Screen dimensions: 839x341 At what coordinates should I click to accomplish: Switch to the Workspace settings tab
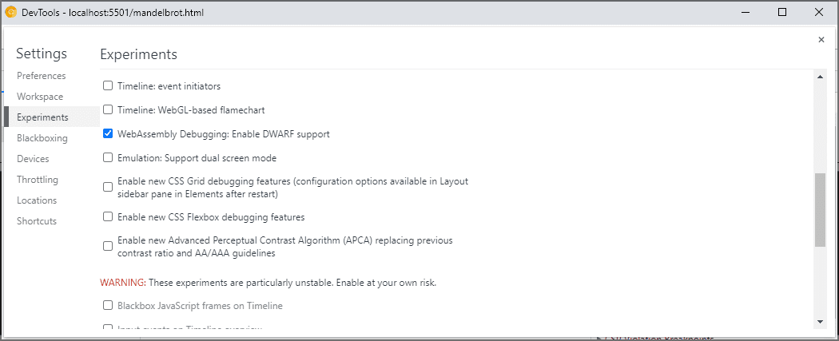[x=40, y=97]
